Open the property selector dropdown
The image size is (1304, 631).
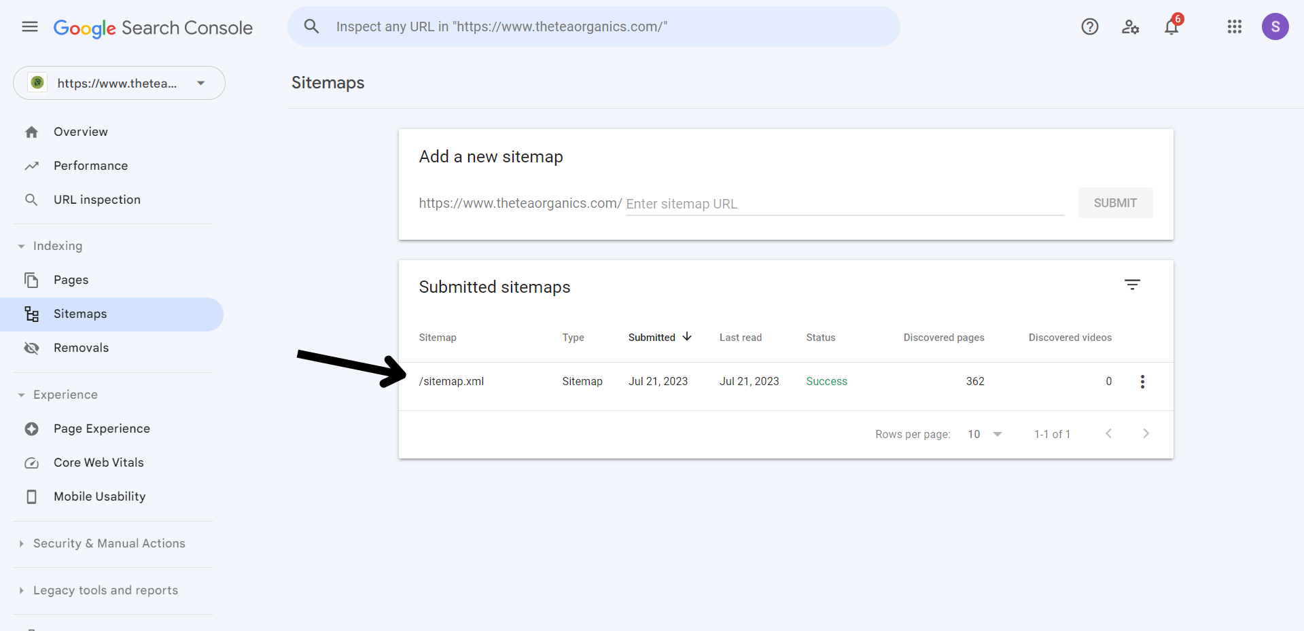[119, 84]
